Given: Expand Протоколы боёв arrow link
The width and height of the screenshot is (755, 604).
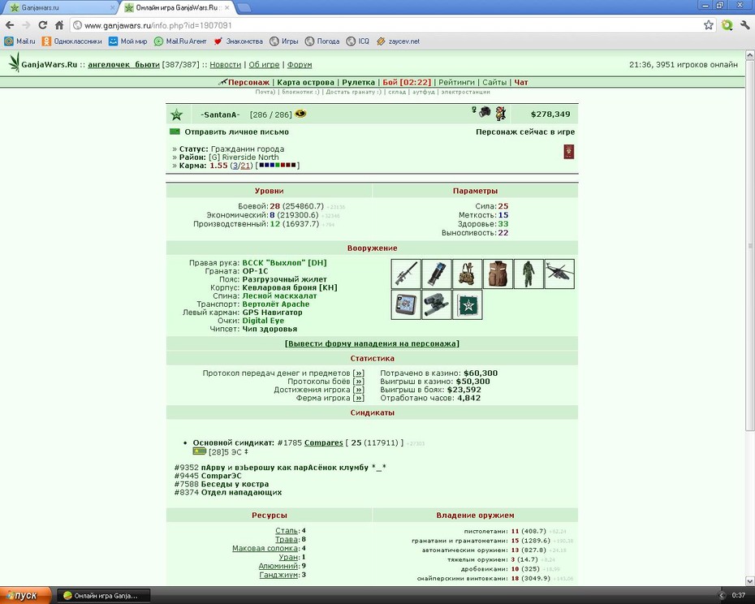Looking at the screenshot, I should pyautogui.click(x=359, y=382).
